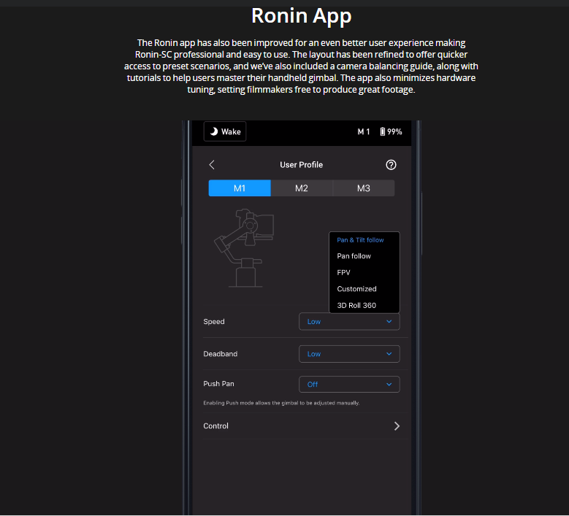
Task: Open the help question mark icon
Action: pos(391,165)
